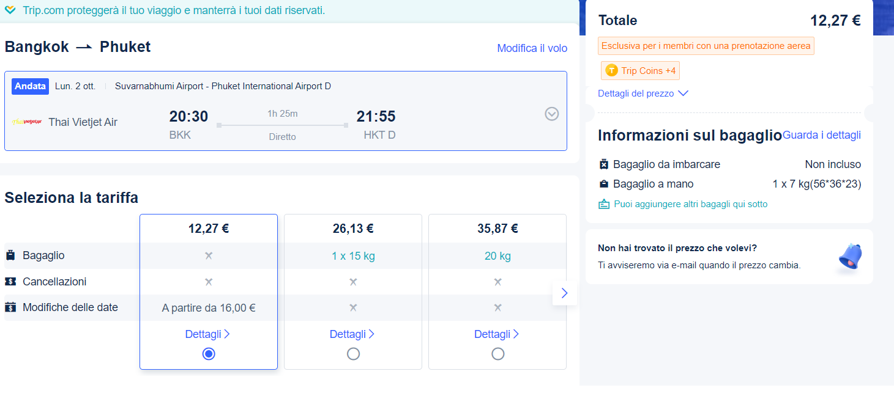Expand flight details with circled chevron
Screen dimensions: 894x396
(x=552, y=114)
